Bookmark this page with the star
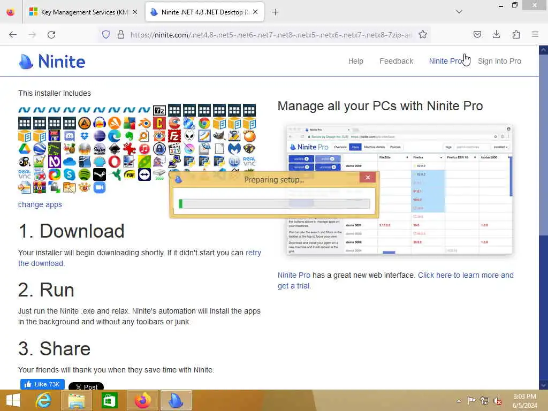 click(x=423, y=35)
